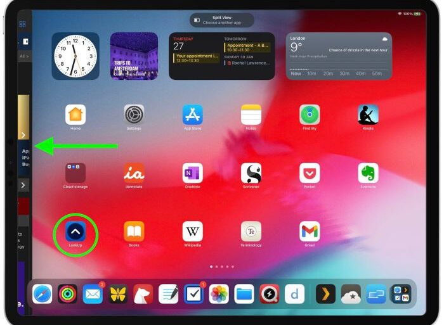Tap the Split View pill at the top

click(x=222, y=20)
